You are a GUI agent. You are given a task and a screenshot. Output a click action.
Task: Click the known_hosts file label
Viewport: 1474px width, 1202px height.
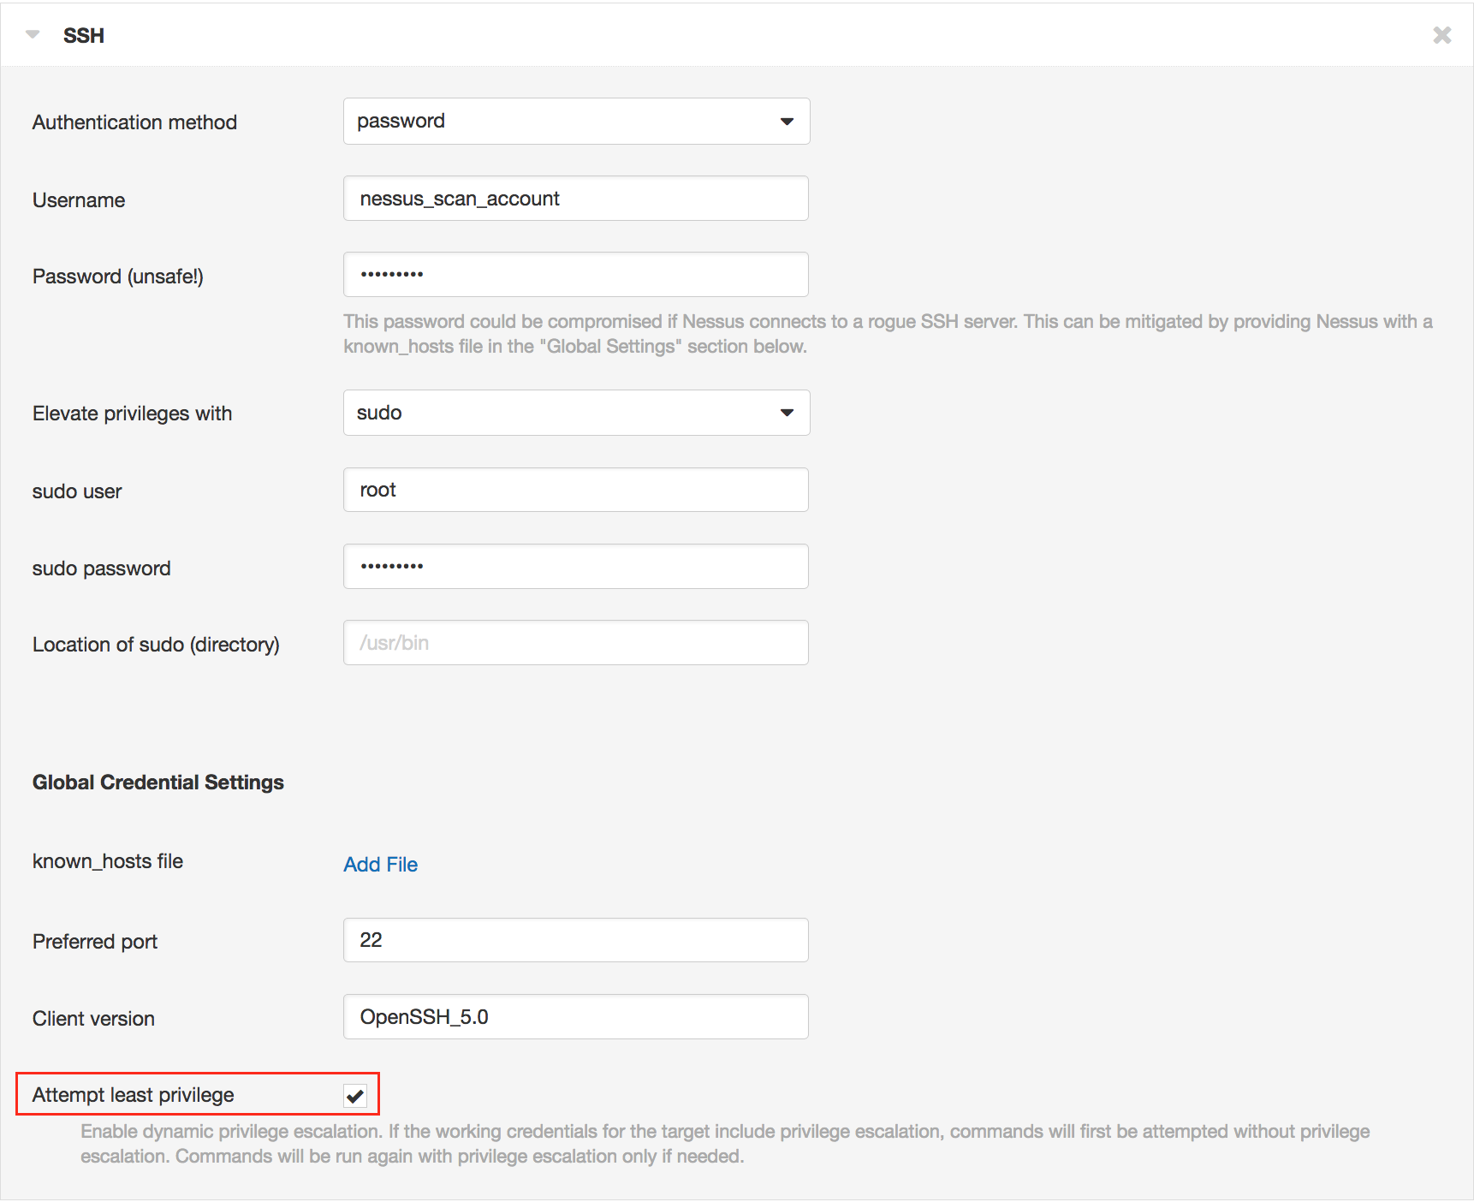[108, 861]
